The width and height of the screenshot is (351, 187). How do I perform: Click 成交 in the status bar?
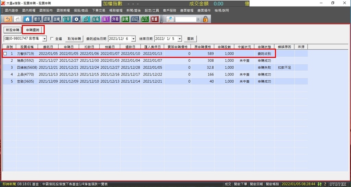click(228, 184)
